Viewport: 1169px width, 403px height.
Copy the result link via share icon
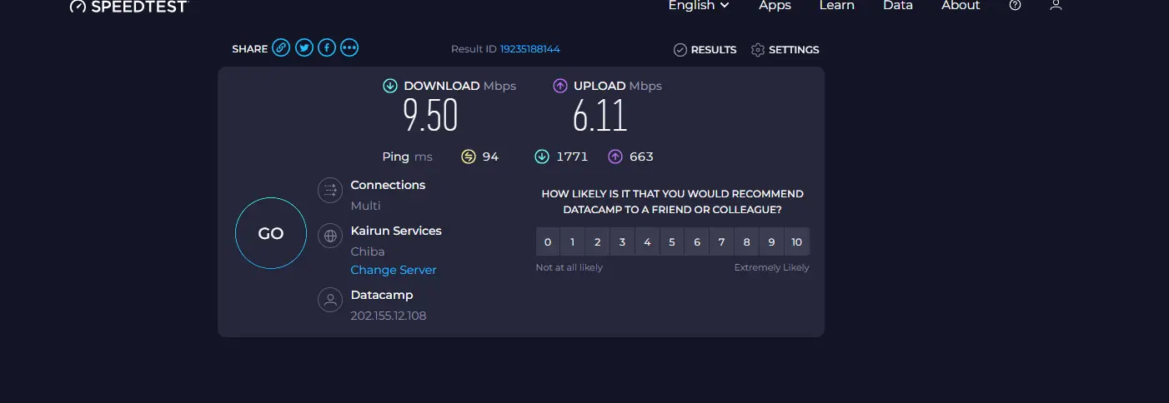pyautogui.click(x=282, y=48)
